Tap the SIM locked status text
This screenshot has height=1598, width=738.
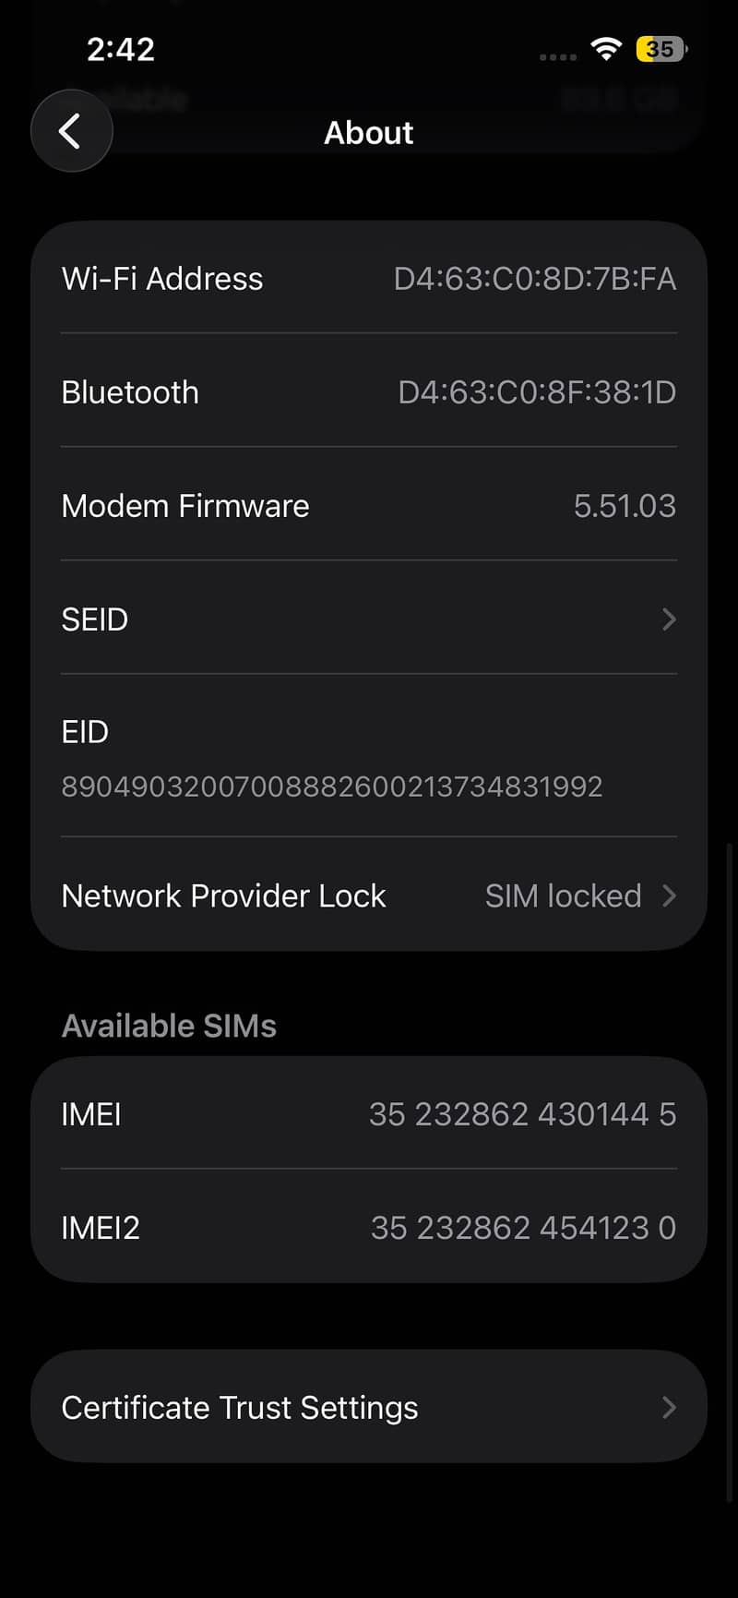563,895
